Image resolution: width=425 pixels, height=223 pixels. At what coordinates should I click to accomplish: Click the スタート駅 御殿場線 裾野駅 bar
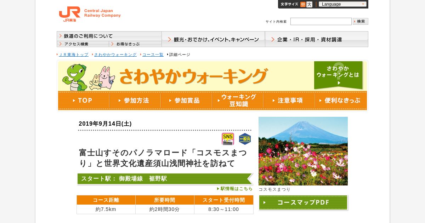[165, 179]
